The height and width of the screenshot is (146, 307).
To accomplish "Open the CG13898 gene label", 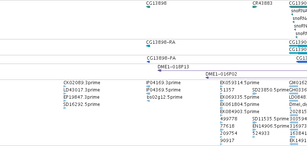I will [x=156, y=3].
